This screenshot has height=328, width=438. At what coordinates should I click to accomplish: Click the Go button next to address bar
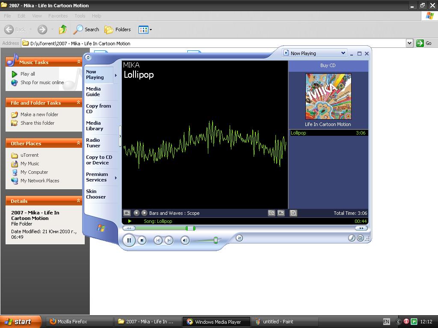coord(424,43)
